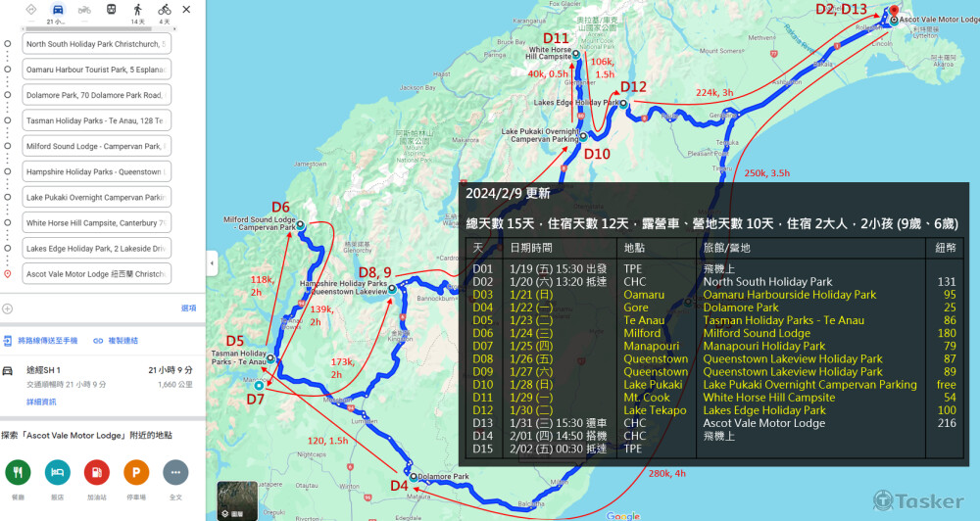This screenshot has width=980, height=521.
Task: Select the best travel mode diamond icon
Action: [31, 10]
